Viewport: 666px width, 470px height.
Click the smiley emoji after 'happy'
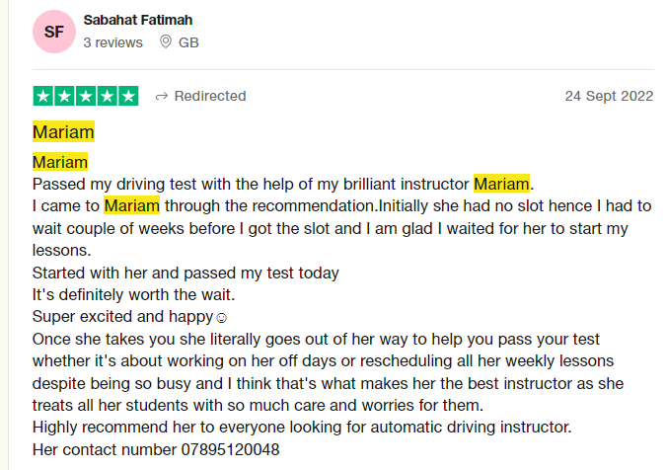[x=222, y=317]
